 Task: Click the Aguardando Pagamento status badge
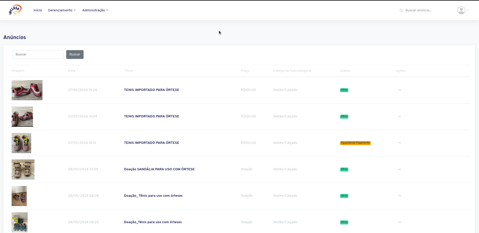click(355, 143)
